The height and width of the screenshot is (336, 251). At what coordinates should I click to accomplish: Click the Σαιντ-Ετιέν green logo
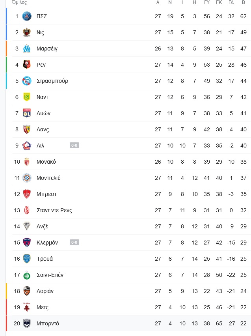tap(27, 275)
